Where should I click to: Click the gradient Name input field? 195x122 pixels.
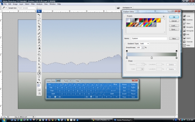[x=149, y=38]
